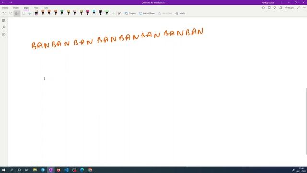Open the Help tab
Image resolution: width=307 pixels, height=173 pixels.
coord(46,8)
